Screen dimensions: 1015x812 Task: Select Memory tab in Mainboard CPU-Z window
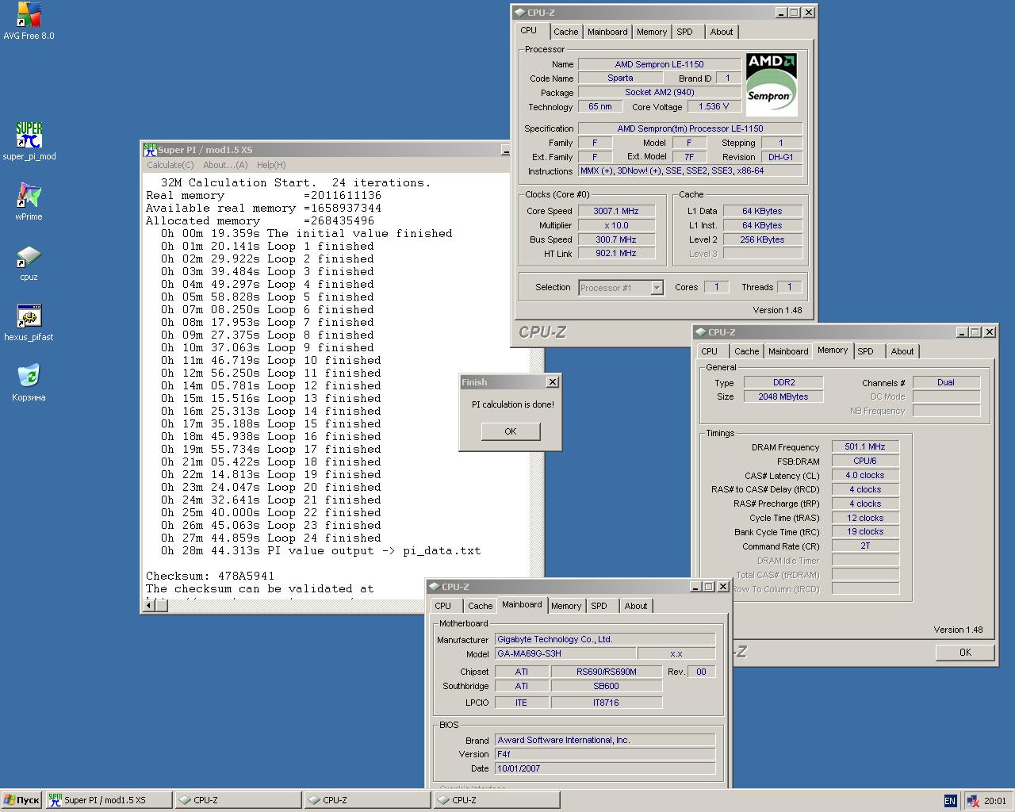pos(566,606)
